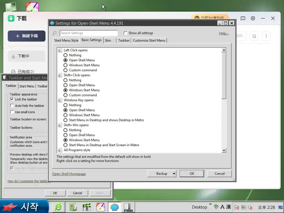The image size is (284, 213).
Task: Open the video clapperboard app in the taskbar
Action: 87,207
